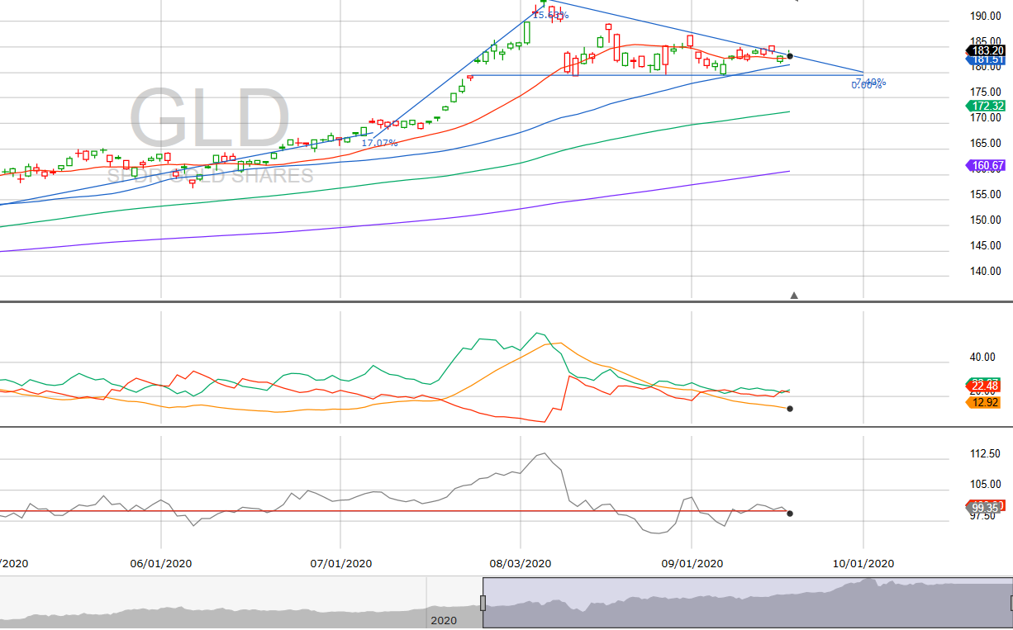Viewport: 1013px width, 630px height.
Task: Click the purple 160.67 moving average tag
Action: tap(985, 165)
